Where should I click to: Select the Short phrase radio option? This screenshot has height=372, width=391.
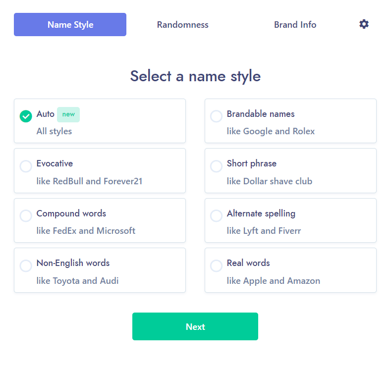pos(216,166)
